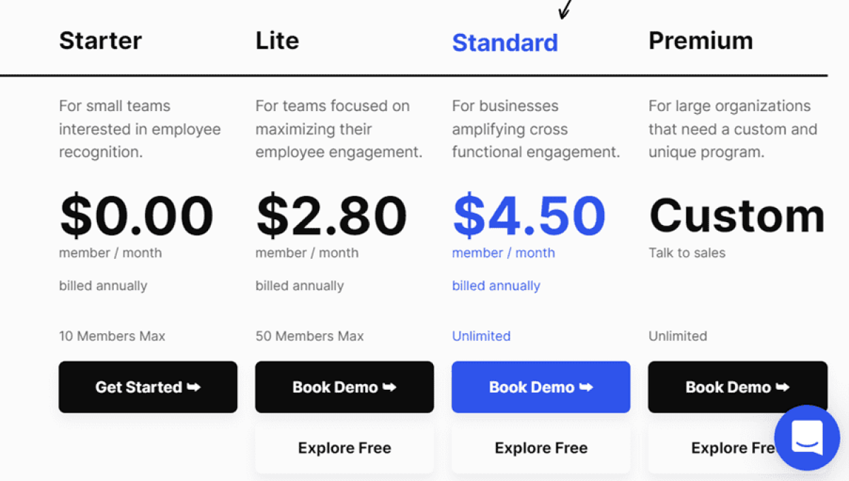Image resolution: width=849 pixels, height=481 pixels.
Task: Book a demo for the Premium plan
Action: [737, 387]
